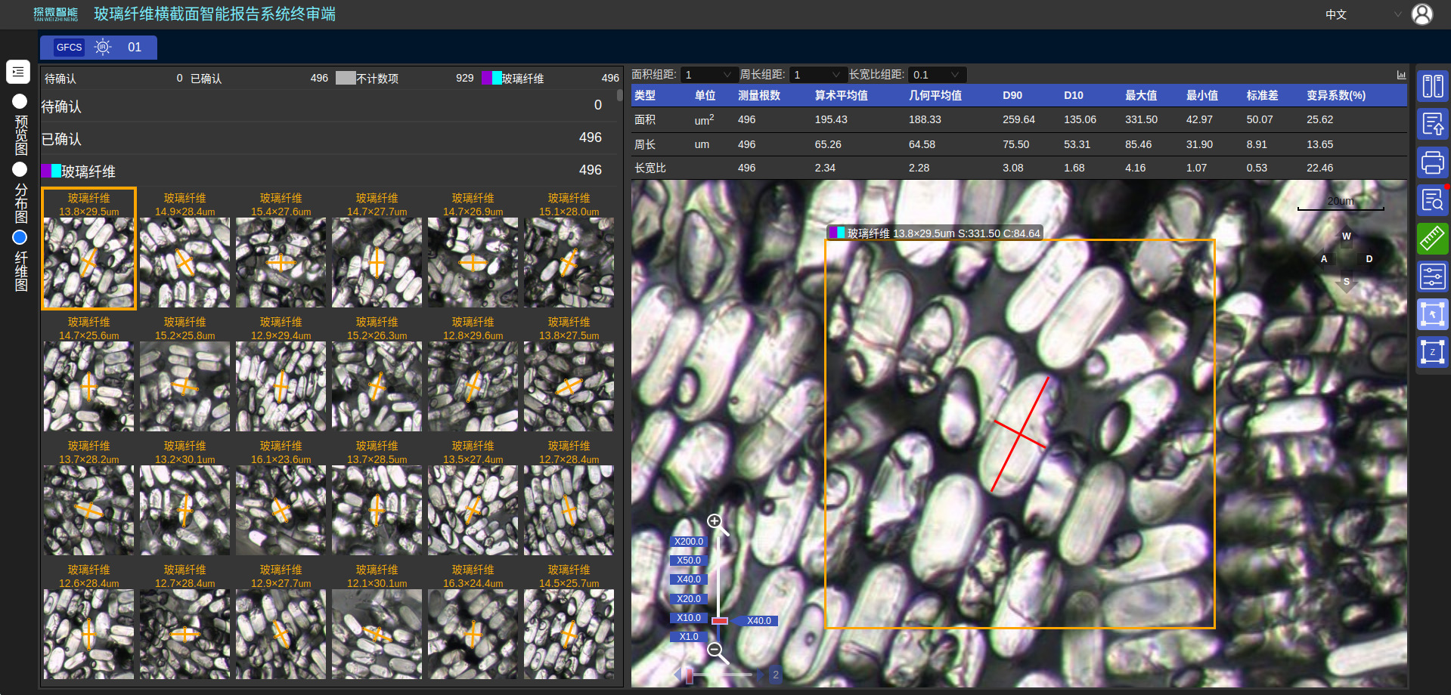Image resolution: width=1451 pixels, height=695 pixels.
Task: Click the right arrow of the bottom slider
Action: [760, 675]
